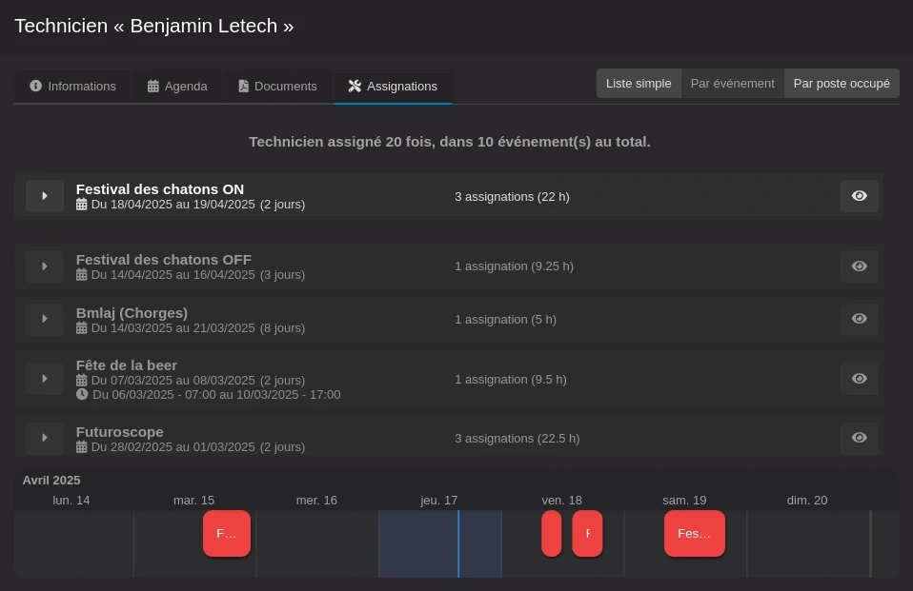Click eye button for Festival des chatons OFF
913x591 pixels.
pyautogui.click(x=859, y=266)
